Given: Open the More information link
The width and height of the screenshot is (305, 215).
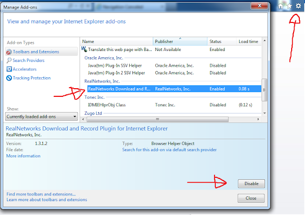Looking at the screenshot, I should pos(23,156).
